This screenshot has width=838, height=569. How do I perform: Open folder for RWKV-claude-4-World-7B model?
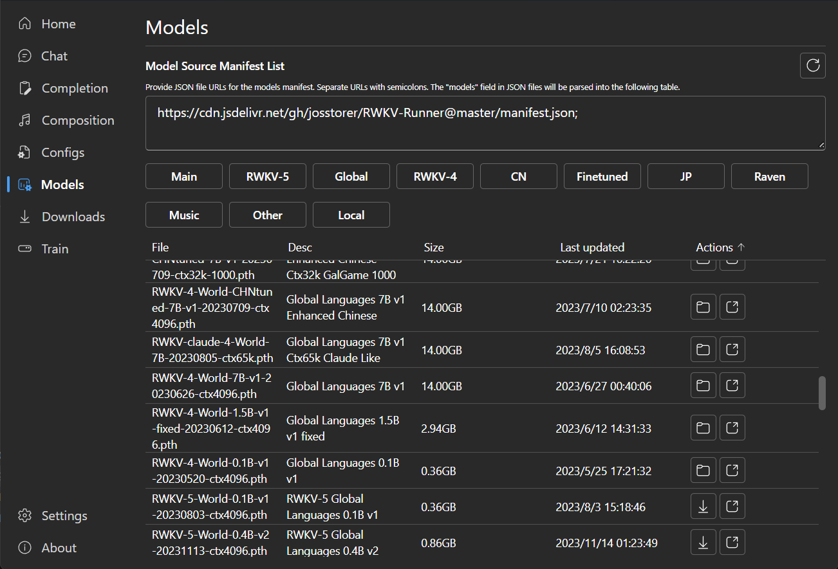(703, 350)
